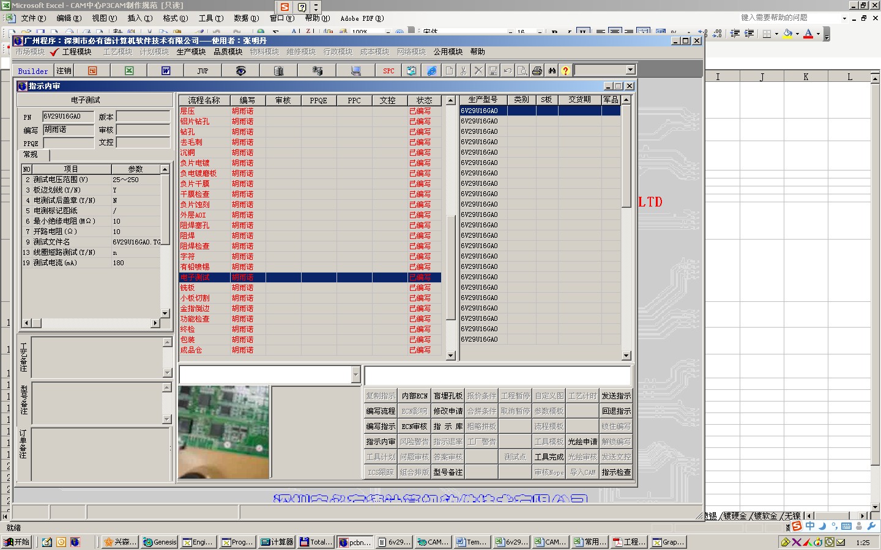881x550 pixels.
Task: Click the scissors cut icon in toolbar
Action: click(463, 71)
